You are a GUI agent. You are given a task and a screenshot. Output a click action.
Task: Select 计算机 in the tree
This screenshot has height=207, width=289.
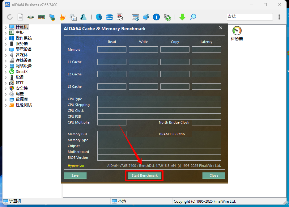point(22,27)
